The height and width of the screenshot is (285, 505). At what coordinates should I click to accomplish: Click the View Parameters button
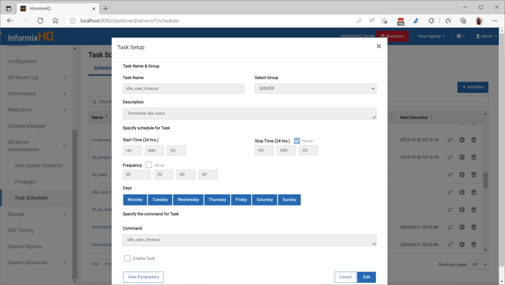pos(143,277)
